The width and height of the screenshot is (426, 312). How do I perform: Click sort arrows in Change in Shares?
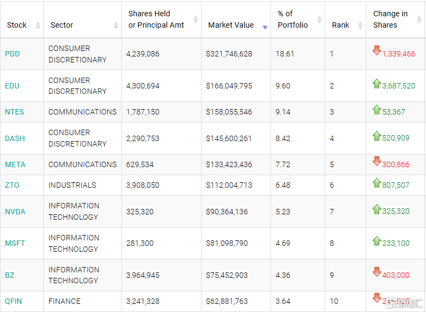pos(419,20)
